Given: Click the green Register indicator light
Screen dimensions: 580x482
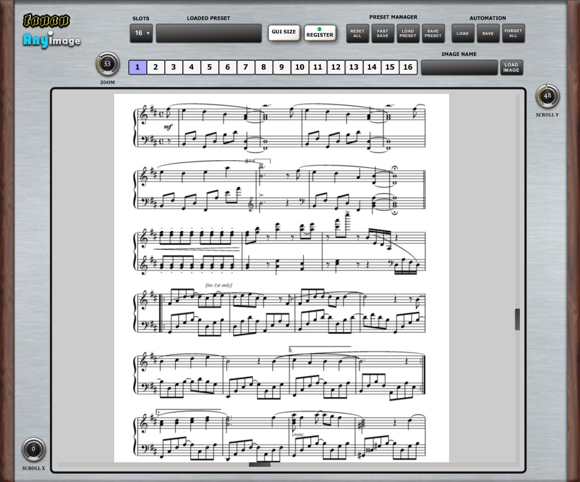Looking at the screenshot, I should (x=320, y=29).
